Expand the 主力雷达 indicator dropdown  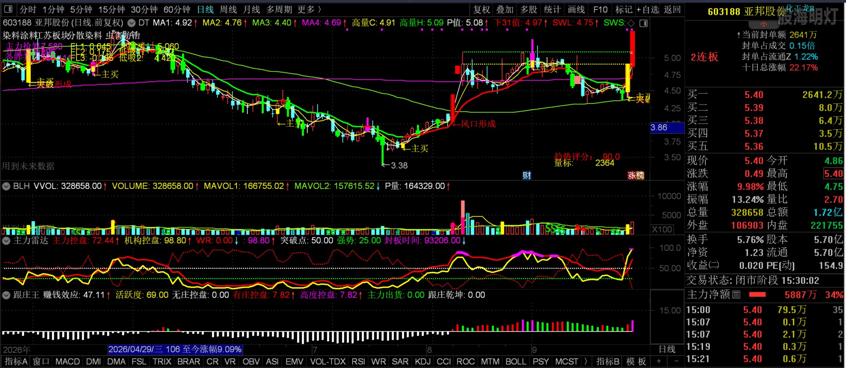(x=6, y=240)
